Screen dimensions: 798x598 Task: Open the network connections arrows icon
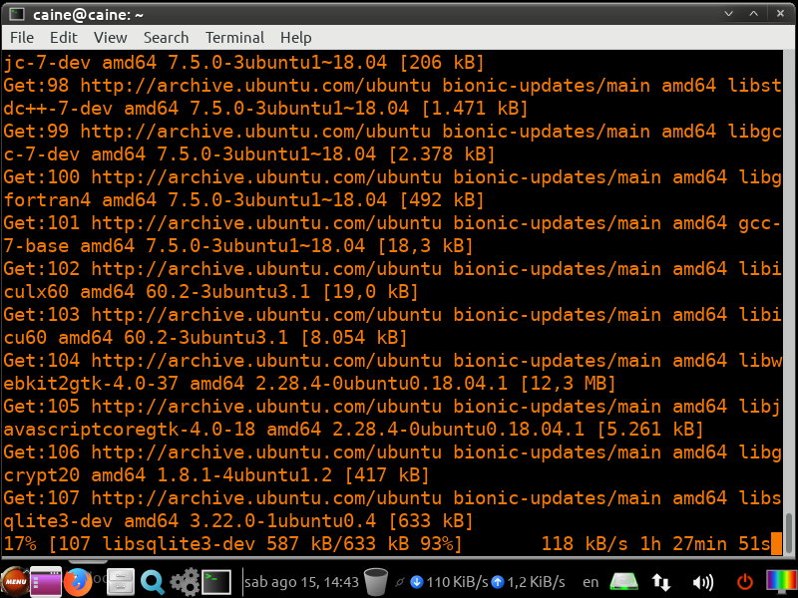coord(661,582)
